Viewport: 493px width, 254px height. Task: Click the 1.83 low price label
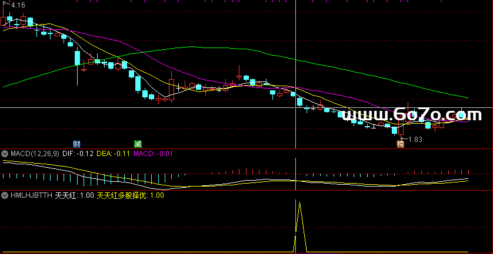pos(415,140)
